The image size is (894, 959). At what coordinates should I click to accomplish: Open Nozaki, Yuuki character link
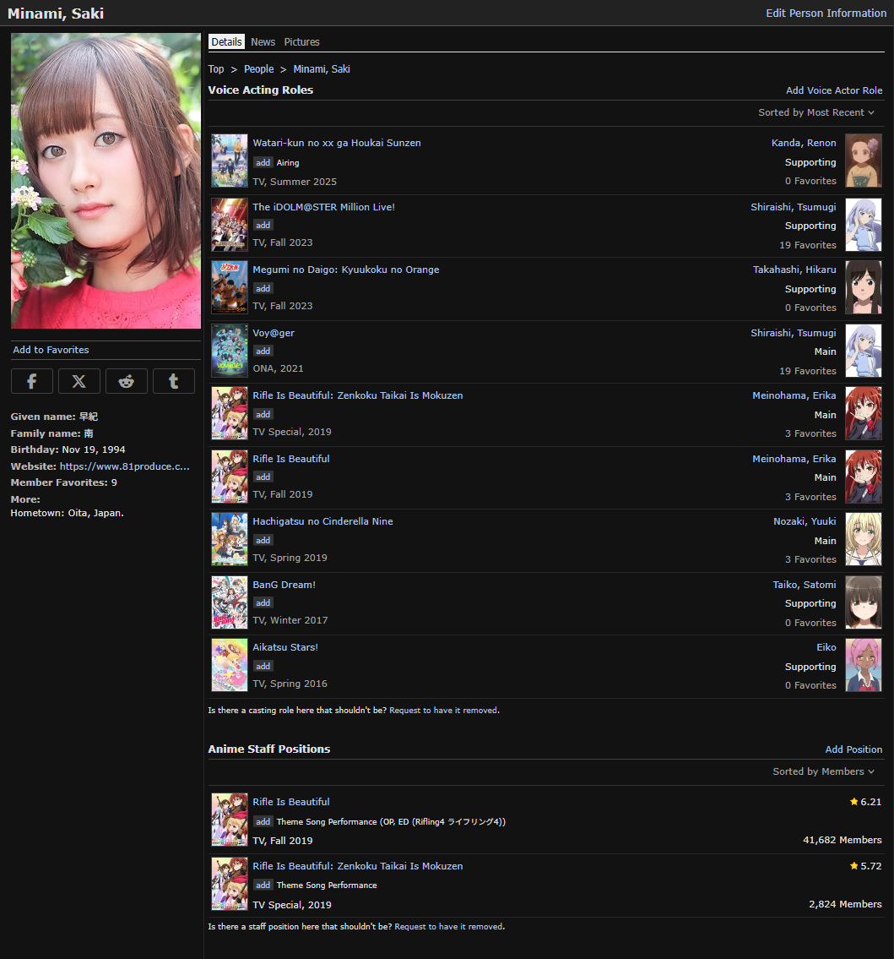(x=805, y=521)
